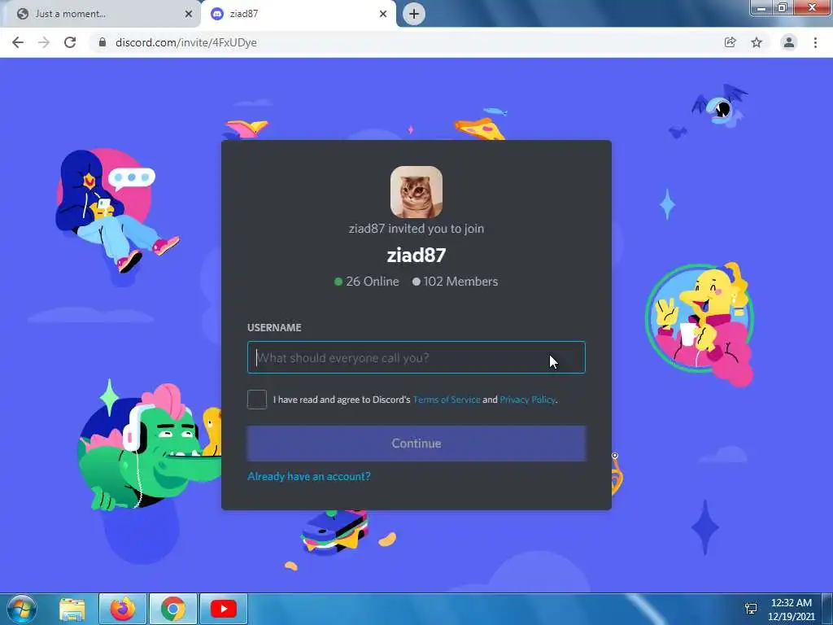Open the Windows Start menu orb
Viewport: 833px width, 625px height.
click(x=22, y=609)
